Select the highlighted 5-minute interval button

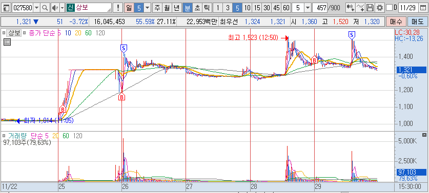237,8
